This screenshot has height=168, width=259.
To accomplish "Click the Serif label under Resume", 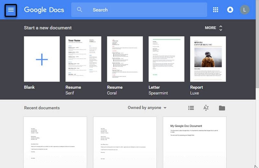I will (70, 93).
